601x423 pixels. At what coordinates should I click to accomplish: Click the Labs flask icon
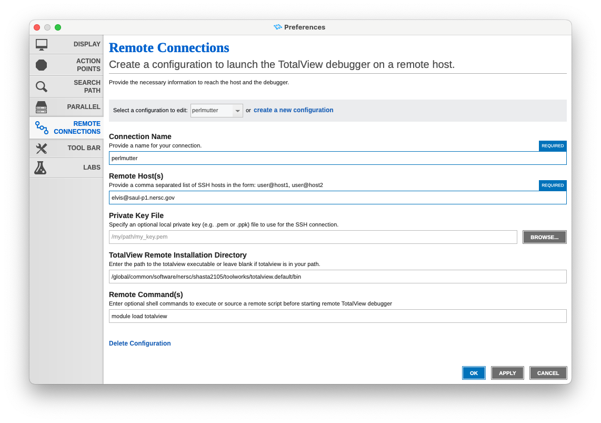41,168
